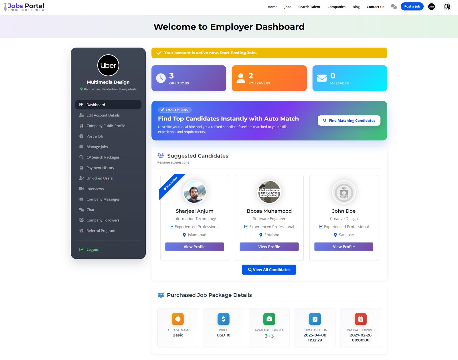This screenshot has width=458, height=360.
Task: Click John Doe's no-photo placeholder
Action: [344, 192]
